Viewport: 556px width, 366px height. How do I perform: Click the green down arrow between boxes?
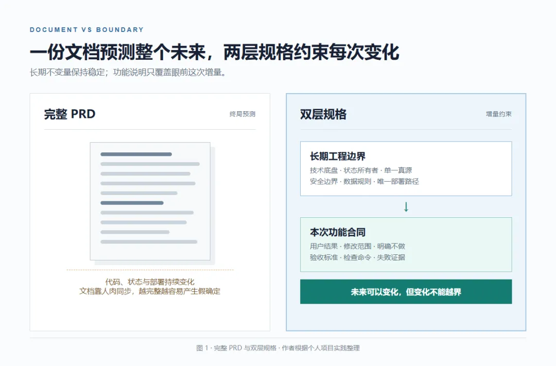[x=406, y=207]
